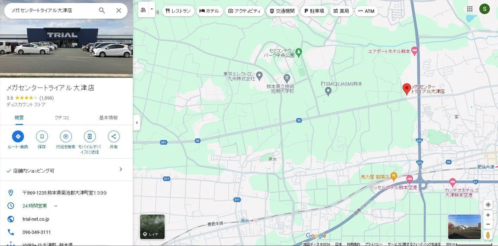498x246 pixels.
Task: Open the Google apps grid
Action: pyautogui.click(x=470, y=9)
